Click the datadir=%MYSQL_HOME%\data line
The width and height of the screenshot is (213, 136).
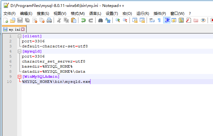(x=54, y=71)
